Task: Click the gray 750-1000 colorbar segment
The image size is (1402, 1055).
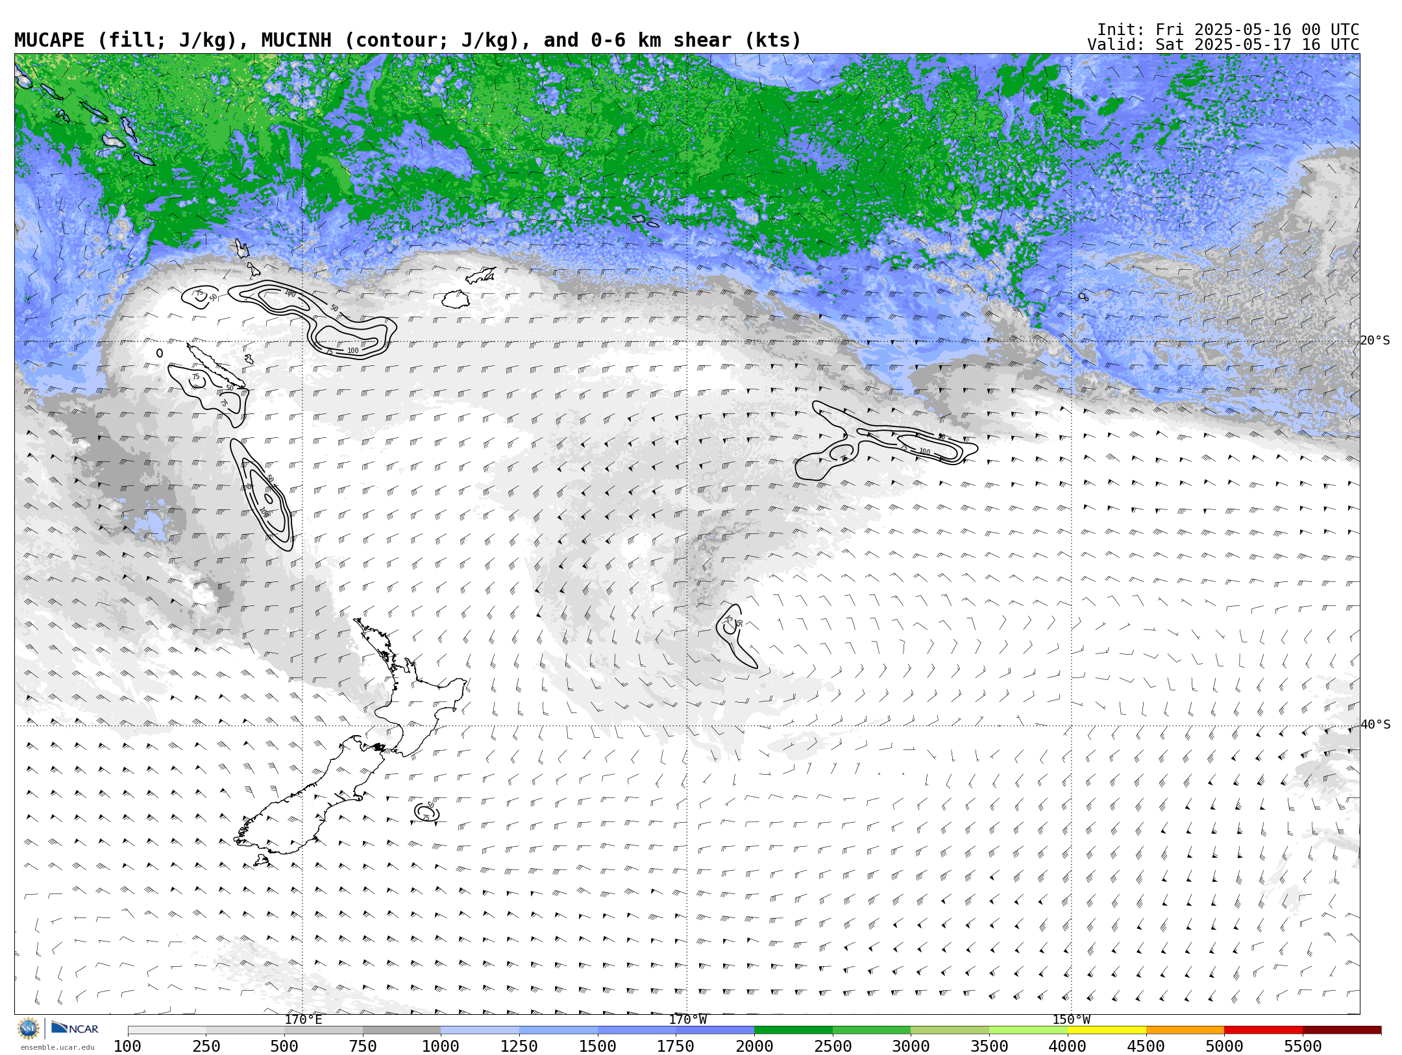Action: [402, 1030]
